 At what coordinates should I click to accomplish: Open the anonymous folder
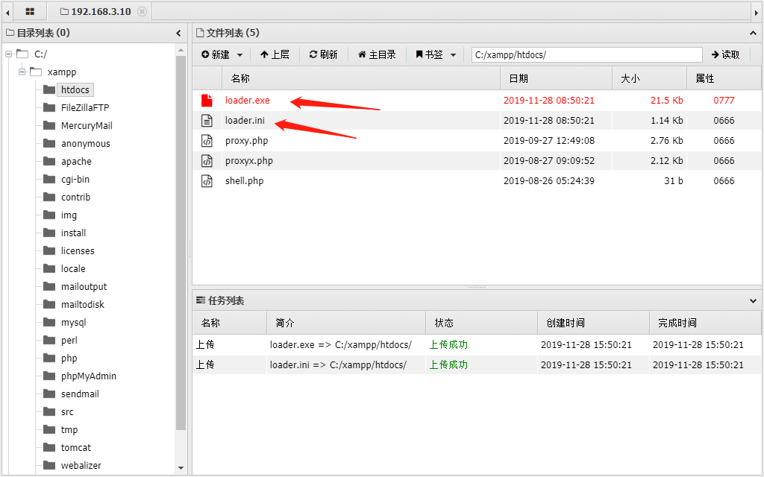85,144
